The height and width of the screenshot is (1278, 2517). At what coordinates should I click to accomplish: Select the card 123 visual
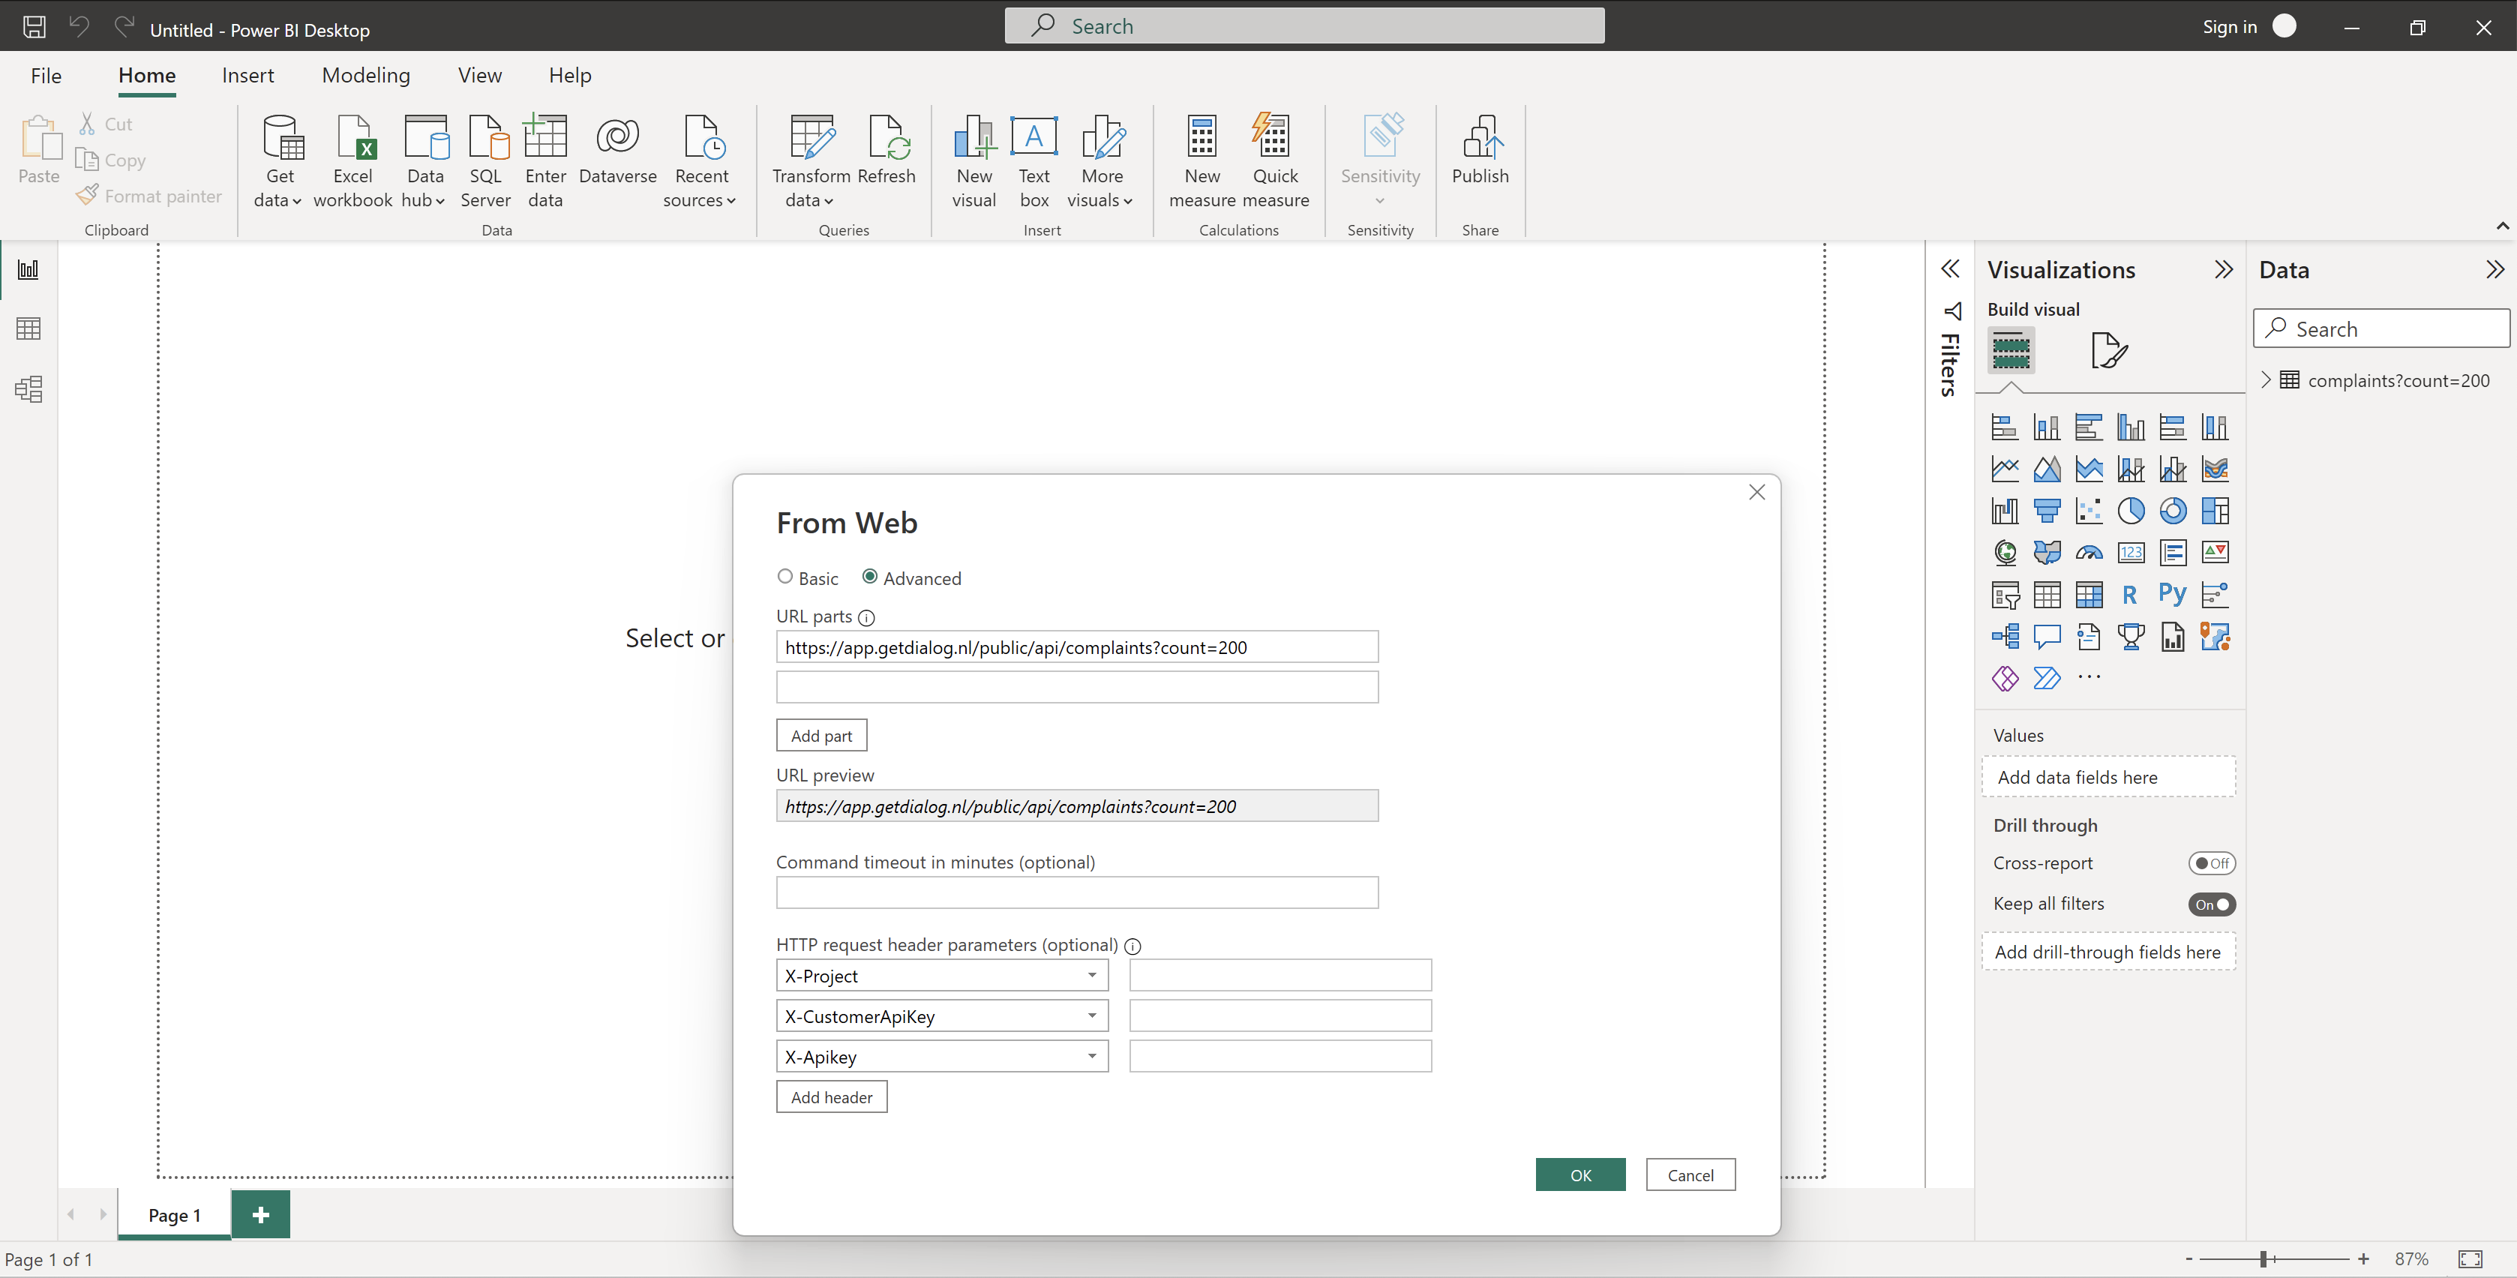pyautogui.click(x=2131, y=553)
